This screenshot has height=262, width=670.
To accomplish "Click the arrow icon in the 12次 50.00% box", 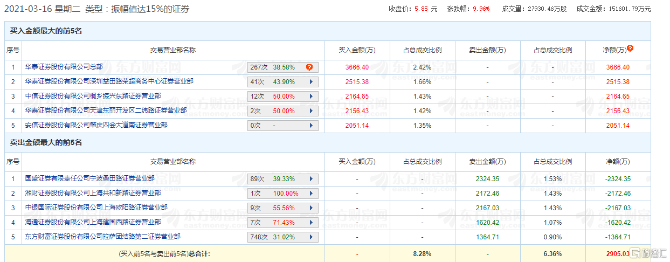I will coord(311,96).
